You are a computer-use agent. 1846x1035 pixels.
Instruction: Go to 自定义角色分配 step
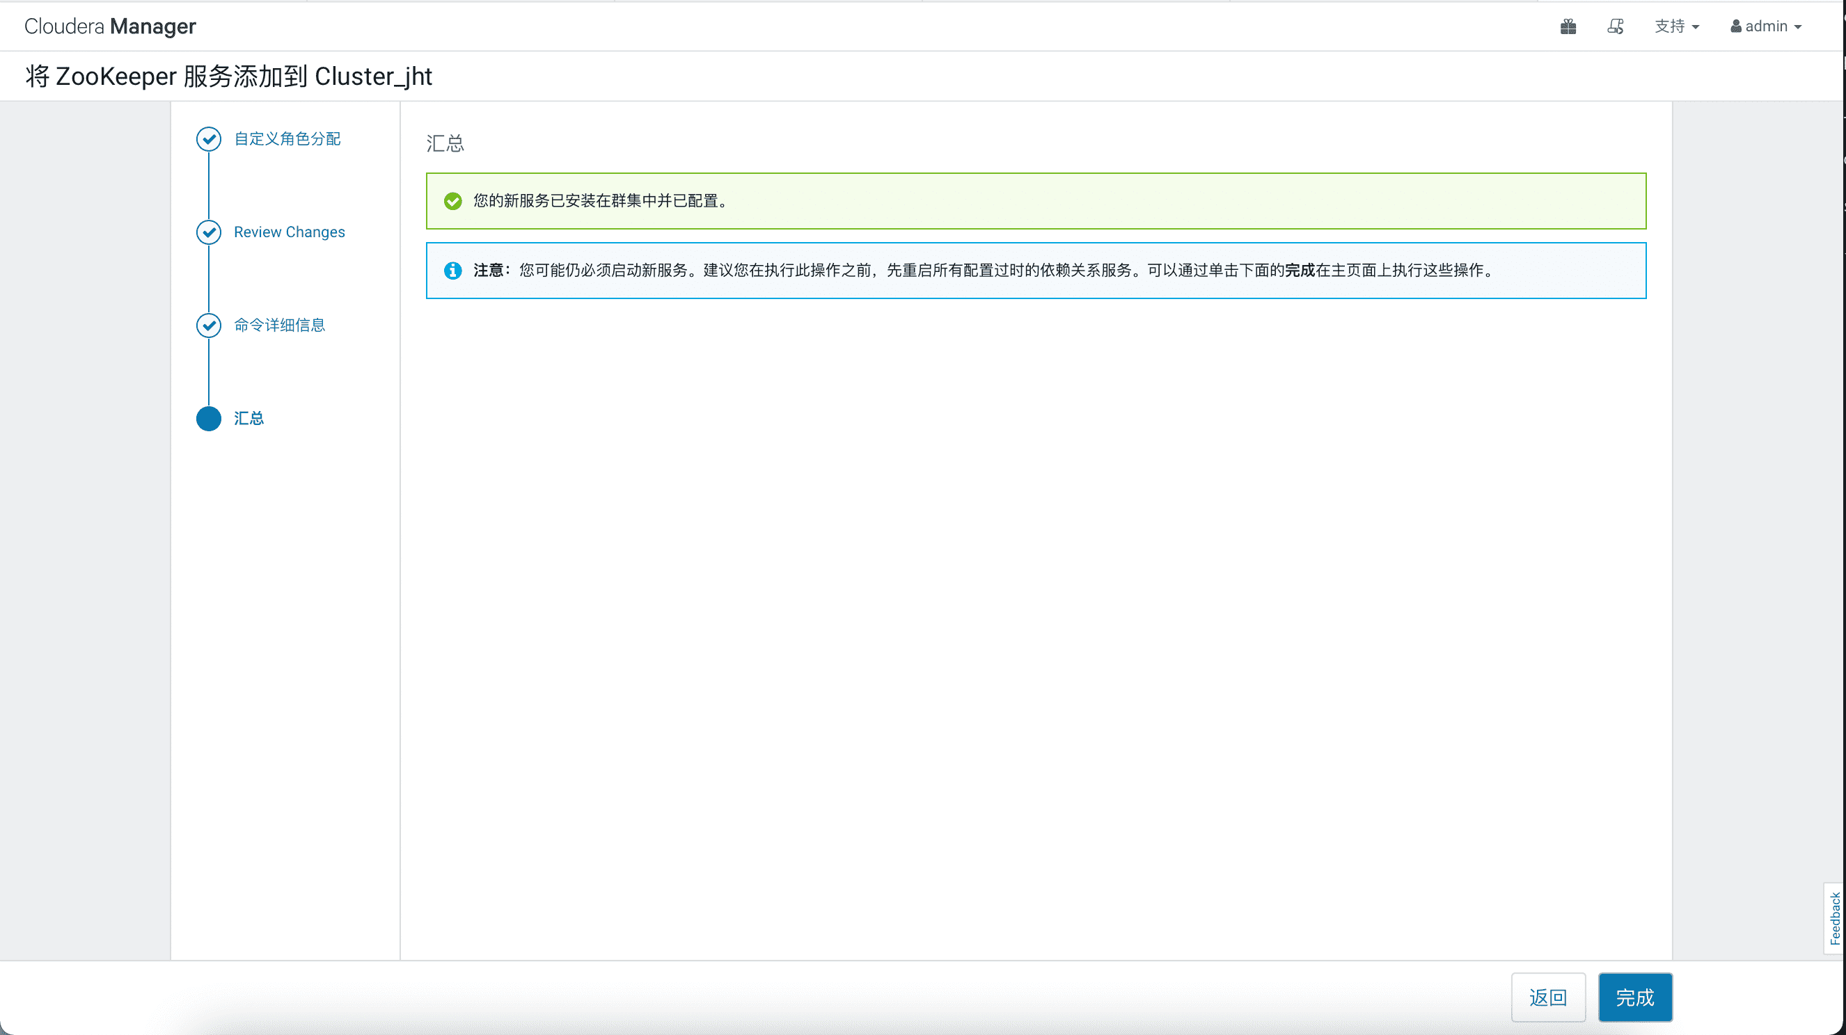[x=287, y=139]
